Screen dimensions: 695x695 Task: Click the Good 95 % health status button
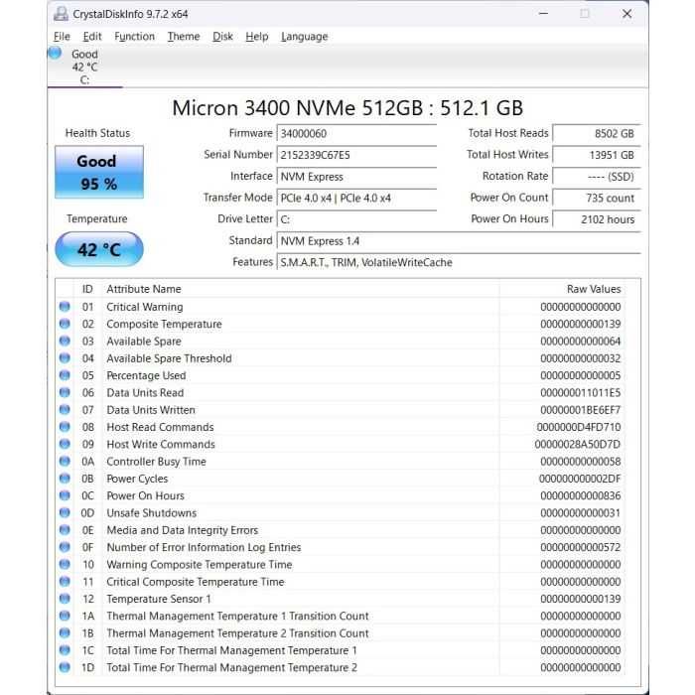(x=99, y=172)
